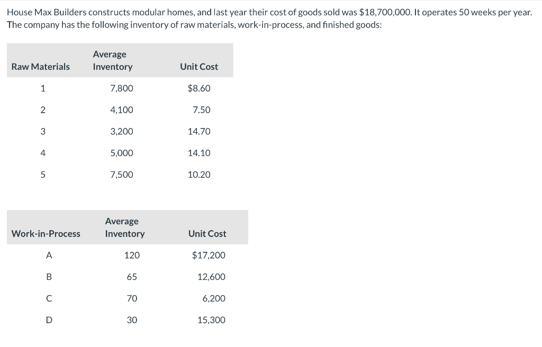The height and width of the screenshot is (347, 542).
Task: Select the 12,600 unit cost value
Action: point(211,277)
